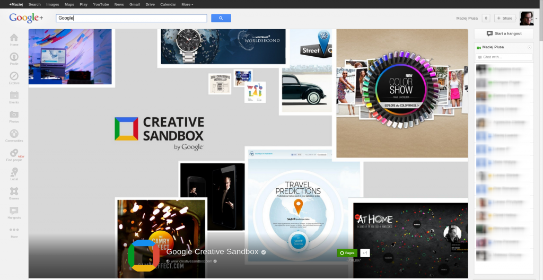Click the 'Chat with...' input field
The height and width of the screenshot is (280, 543).
(504, 57)
